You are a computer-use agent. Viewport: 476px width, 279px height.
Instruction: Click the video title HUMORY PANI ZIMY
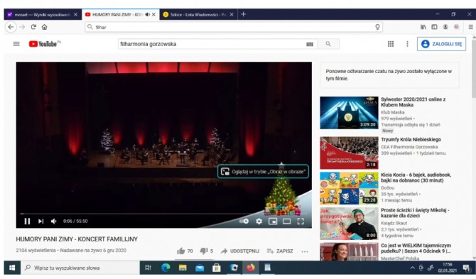(x=77, y=239)
